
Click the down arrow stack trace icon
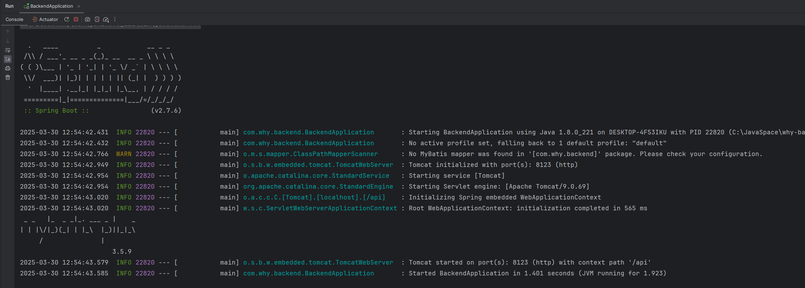tap(8, 41)
